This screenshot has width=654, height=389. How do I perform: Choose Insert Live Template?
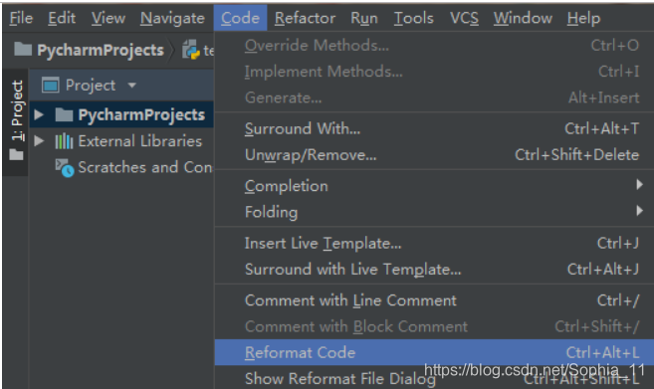[x=434, y=243]
